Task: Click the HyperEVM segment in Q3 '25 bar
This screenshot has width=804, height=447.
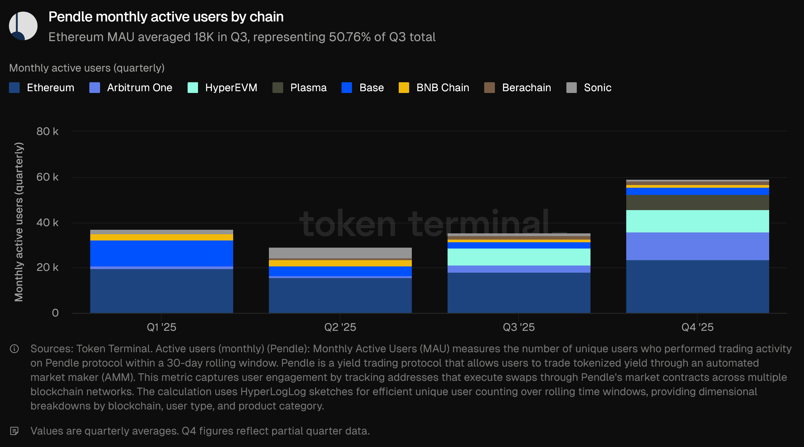Action: coord(519,257)
